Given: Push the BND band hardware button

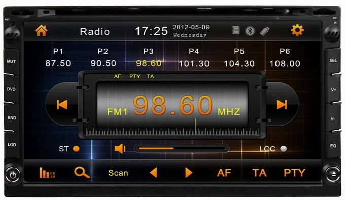Looking at the screenshot, I should pyautogui.click(x=12, y=118).
